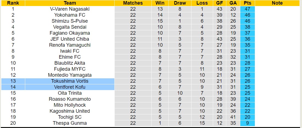Select the Matches column header
302x128 pixels.
pyautogui.click(x=133, y=3)
